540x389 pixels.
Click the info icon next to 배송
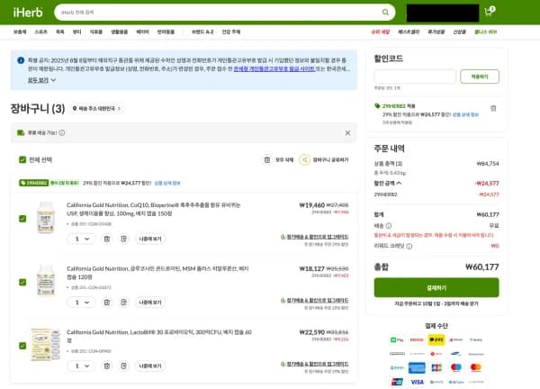389,226
